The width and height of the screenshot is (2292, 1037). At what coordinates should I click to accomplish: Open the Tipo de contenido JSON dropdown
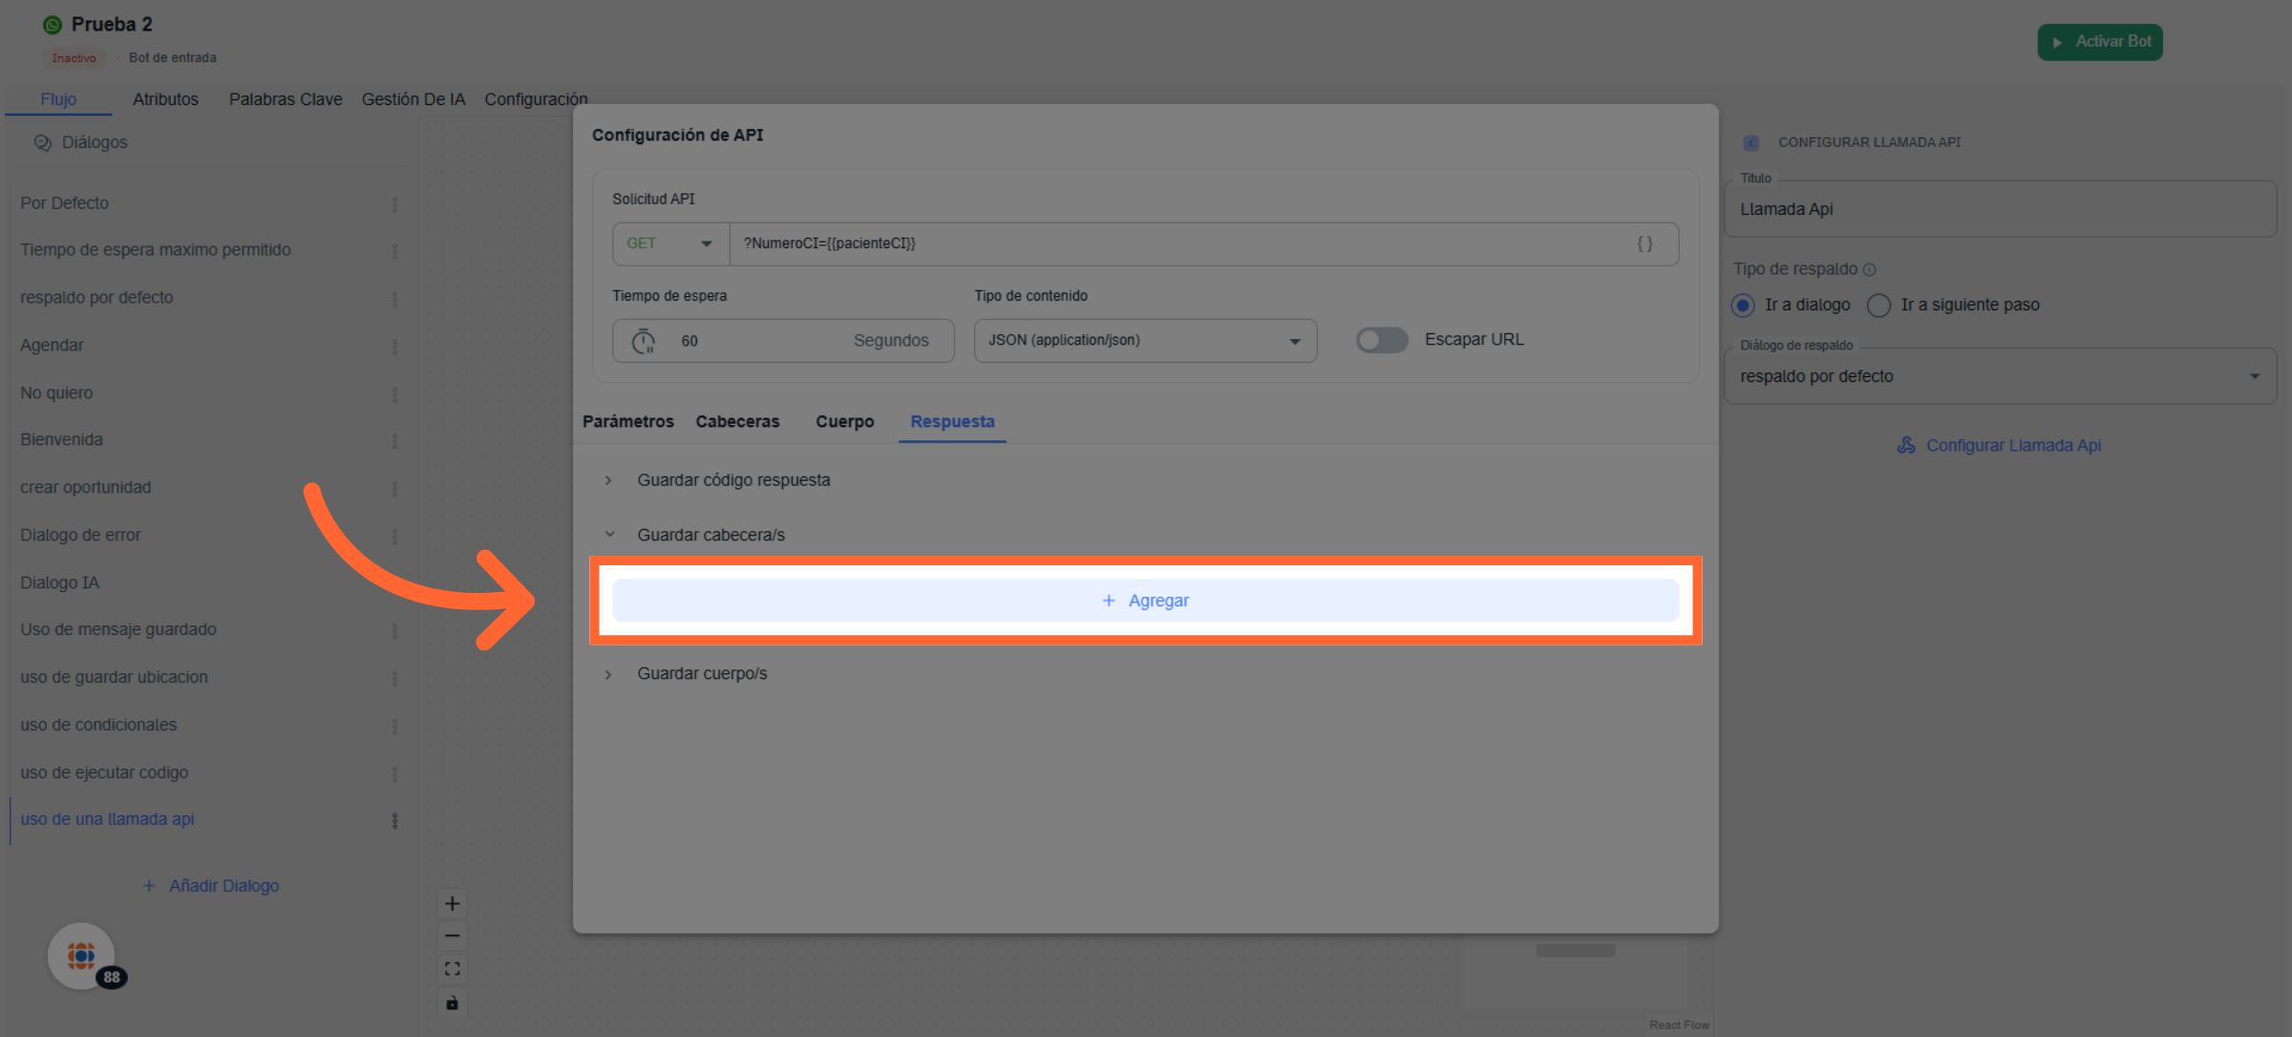pyautogui.click(x=1144, y=340)
